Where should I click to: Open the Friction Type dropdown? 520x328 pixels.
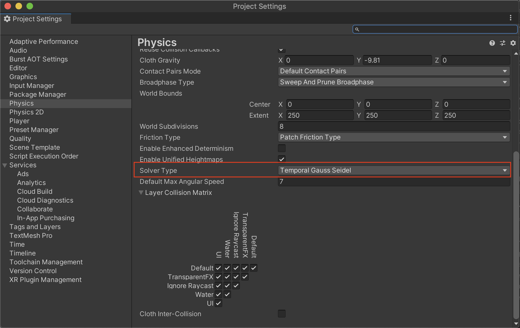[x=394, y=137]
